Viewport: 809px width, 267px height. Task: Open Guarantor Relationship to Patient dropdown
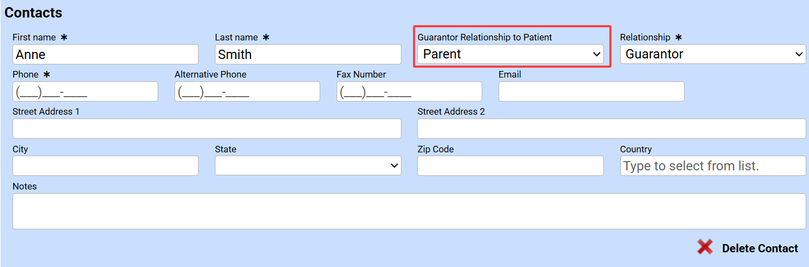(x=511, y=54)
